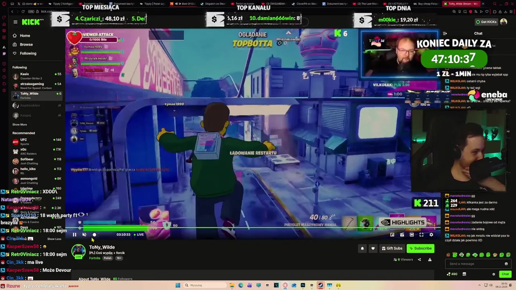Screen dimensions: 516x290
Task: Open Opera browser taskbar icon
Action: [x=285, y=285]
